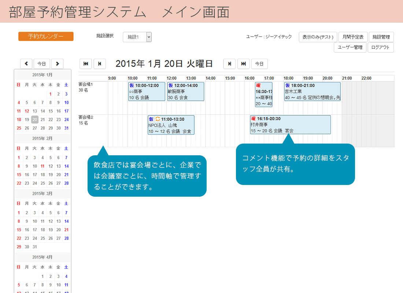Click the back arrow above the mini calendar
403x293 pixels.
pyautogui.click(x=26, y=64)
